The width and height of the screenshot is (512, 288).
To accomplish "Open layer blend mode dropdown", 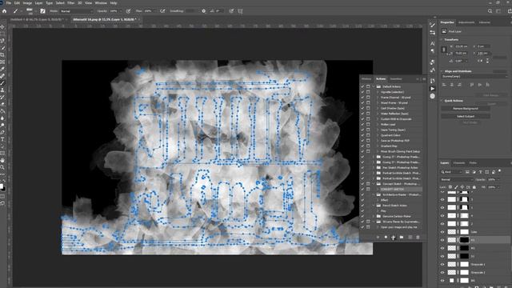I will pyautogui.click(x=457, y=179).
